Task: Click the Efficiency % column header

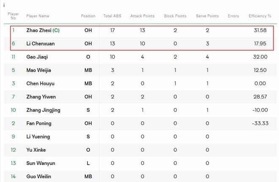Action: click(260, 16)
